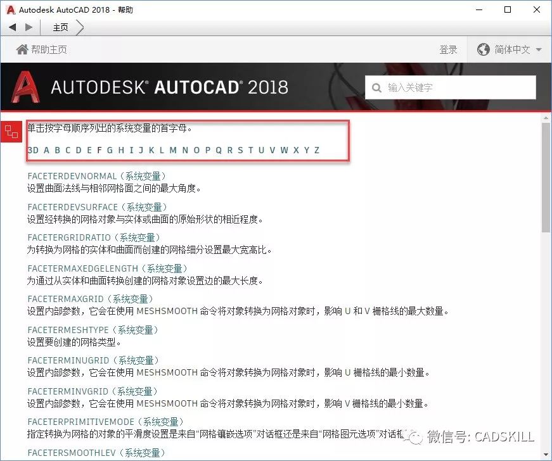The height and width of the screenshot is (461, 552).
Task: Select letter P in the index
Action: pyautogui.click(x=208, y=150)
